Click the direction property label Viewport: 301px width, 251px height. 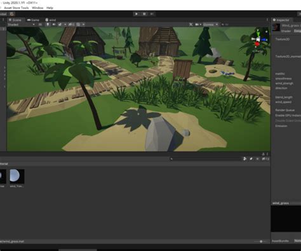281,88
